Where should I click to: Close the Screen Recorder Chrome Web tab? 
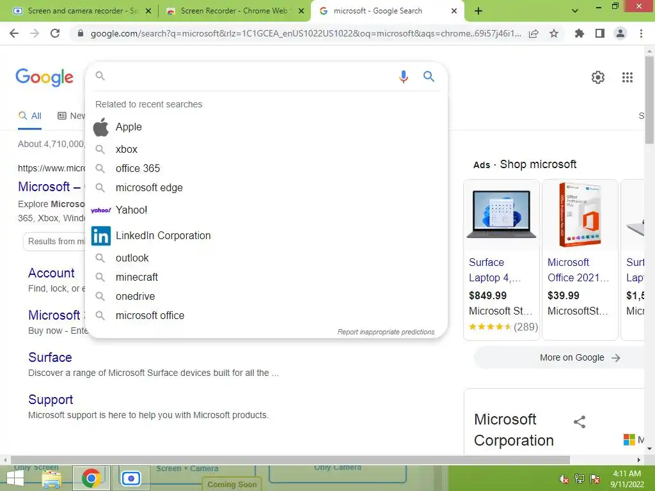point(301,12)
